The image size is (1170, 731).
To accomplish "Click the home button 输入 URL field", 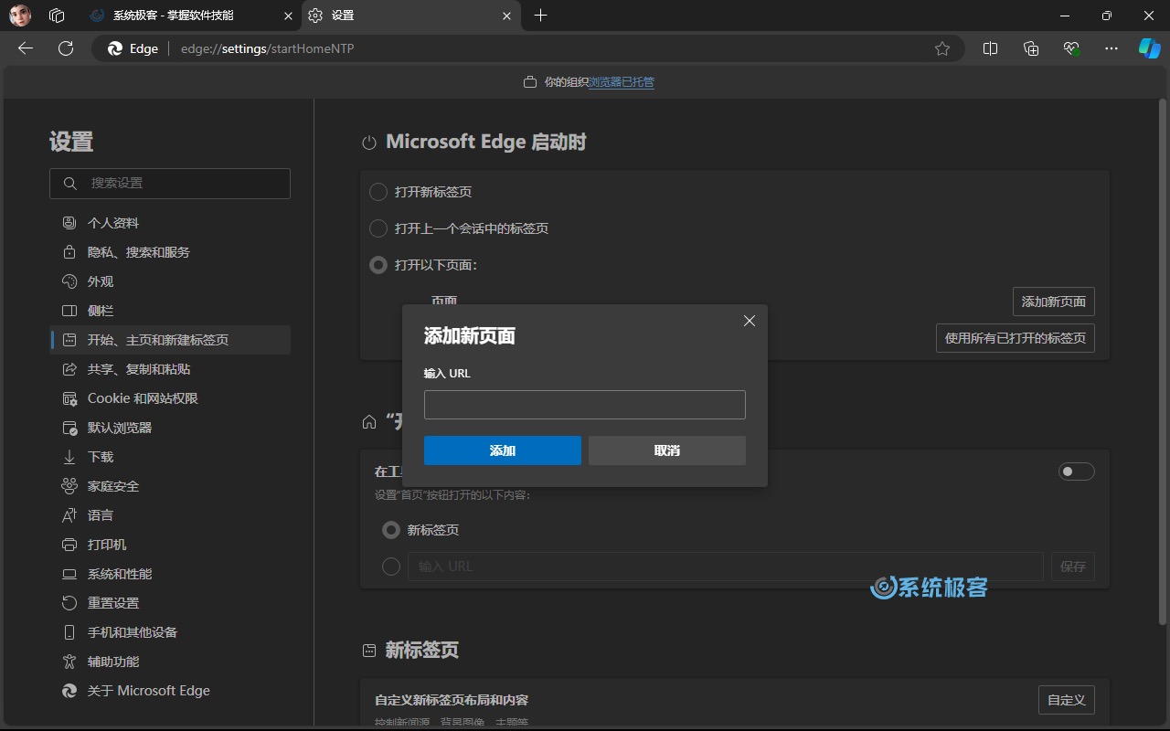I will (725, 567).
